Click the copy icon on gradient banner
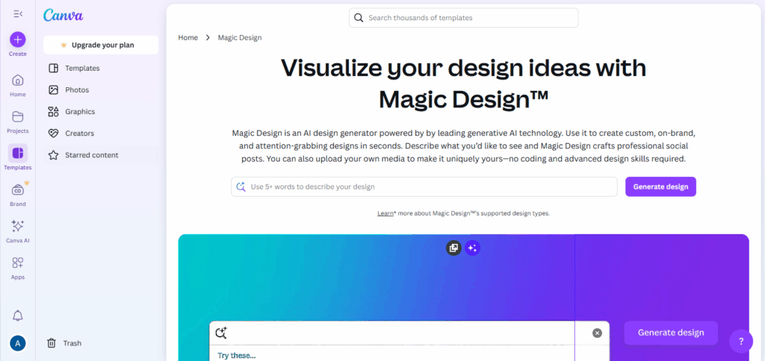 click(x=453, y=248)
